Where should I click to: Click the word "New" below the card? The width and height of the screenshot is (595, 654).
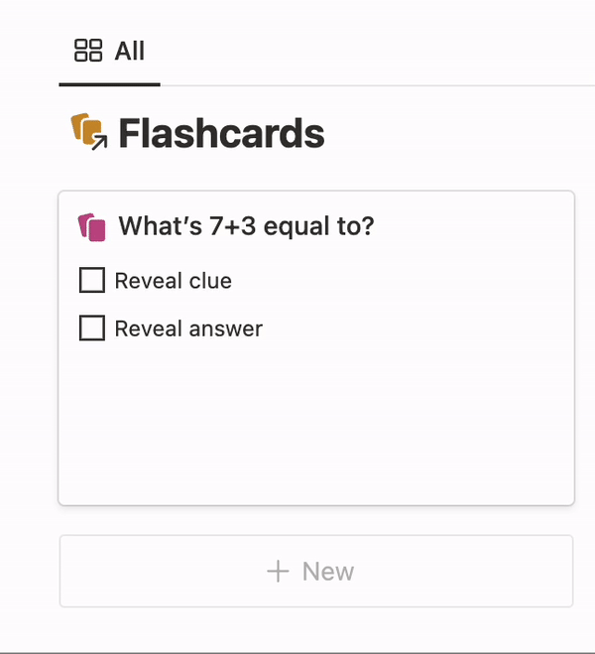point(328,572)
